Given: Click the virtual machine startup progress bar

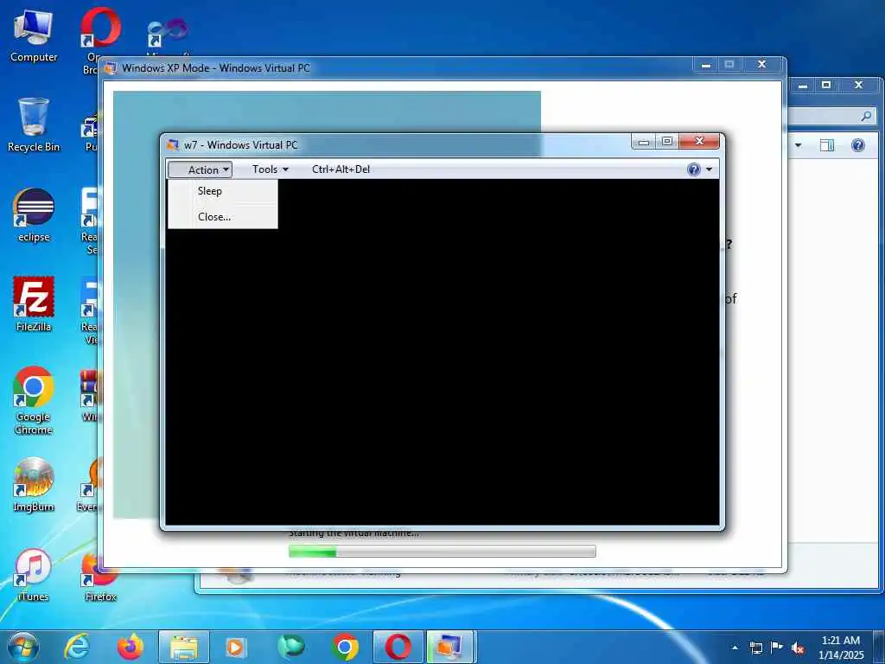Looking at the screenshot, I should (442, 552).
